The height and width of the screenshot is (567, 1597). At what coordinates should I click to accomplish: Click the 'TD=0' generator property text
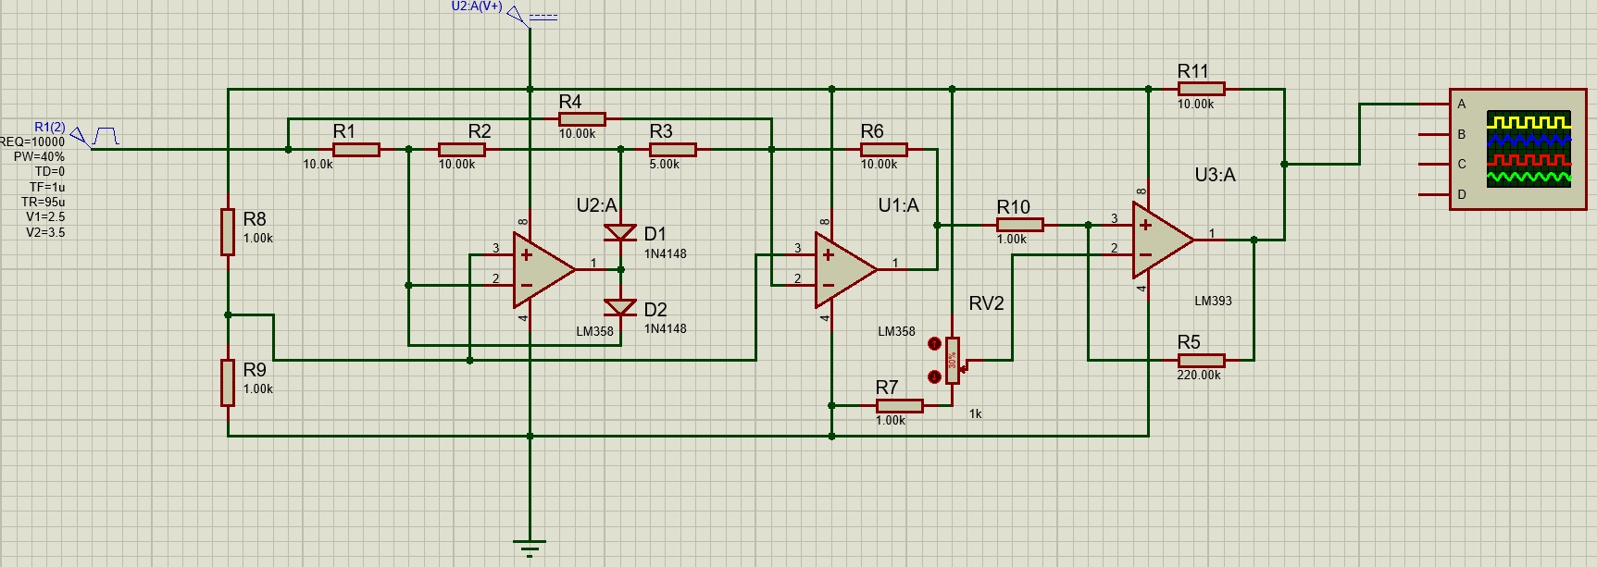point(50,172)
